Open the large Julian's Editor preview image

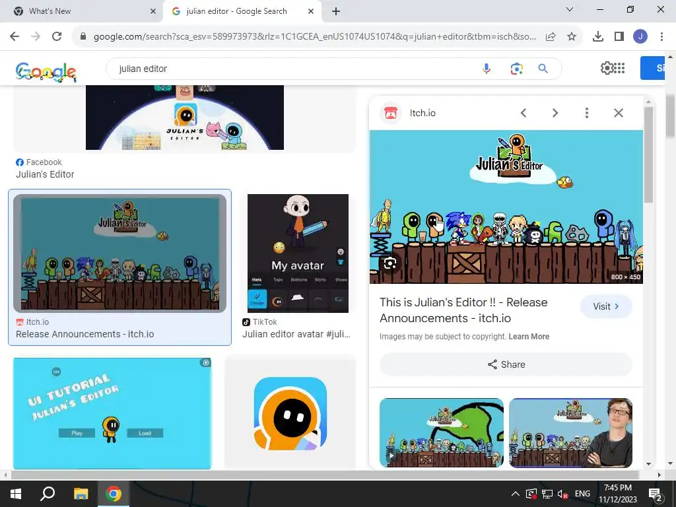[x=506, y=207]
